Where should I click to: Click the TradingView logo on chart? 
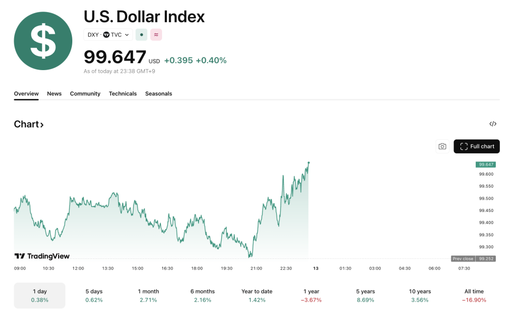tap(42, 256)
